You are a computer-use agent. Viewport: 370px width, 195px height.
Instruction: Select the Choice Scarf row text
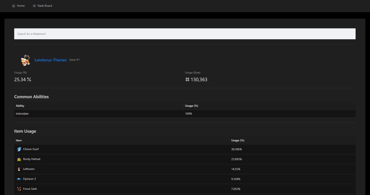click(x=31, y=149)
